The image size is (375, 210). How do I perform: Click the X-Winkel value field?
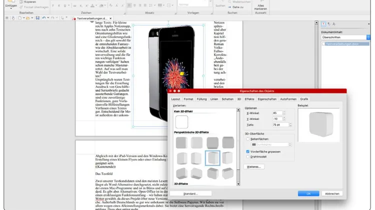pos(277,113)
